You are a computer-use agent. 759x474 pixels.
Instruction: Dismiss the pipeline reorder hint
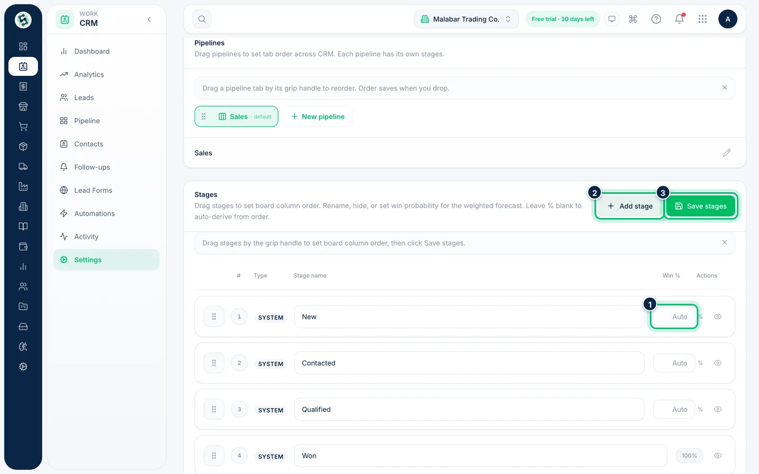[x=724, y=88]
